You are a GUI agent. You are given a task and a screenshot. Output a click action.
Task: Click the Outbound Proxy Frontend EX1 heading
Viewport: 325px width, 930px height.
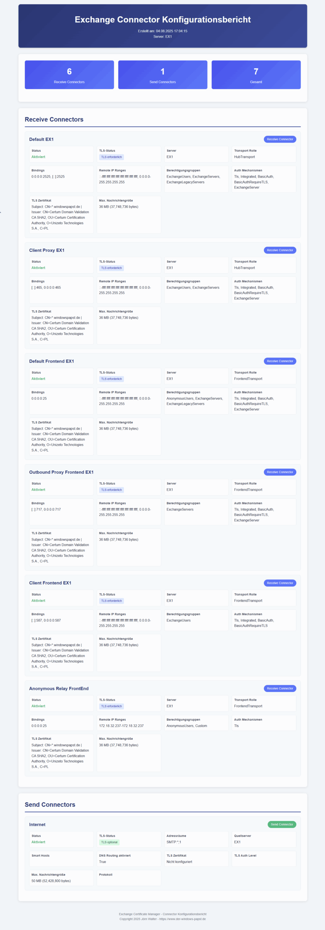tap(61, 472)
